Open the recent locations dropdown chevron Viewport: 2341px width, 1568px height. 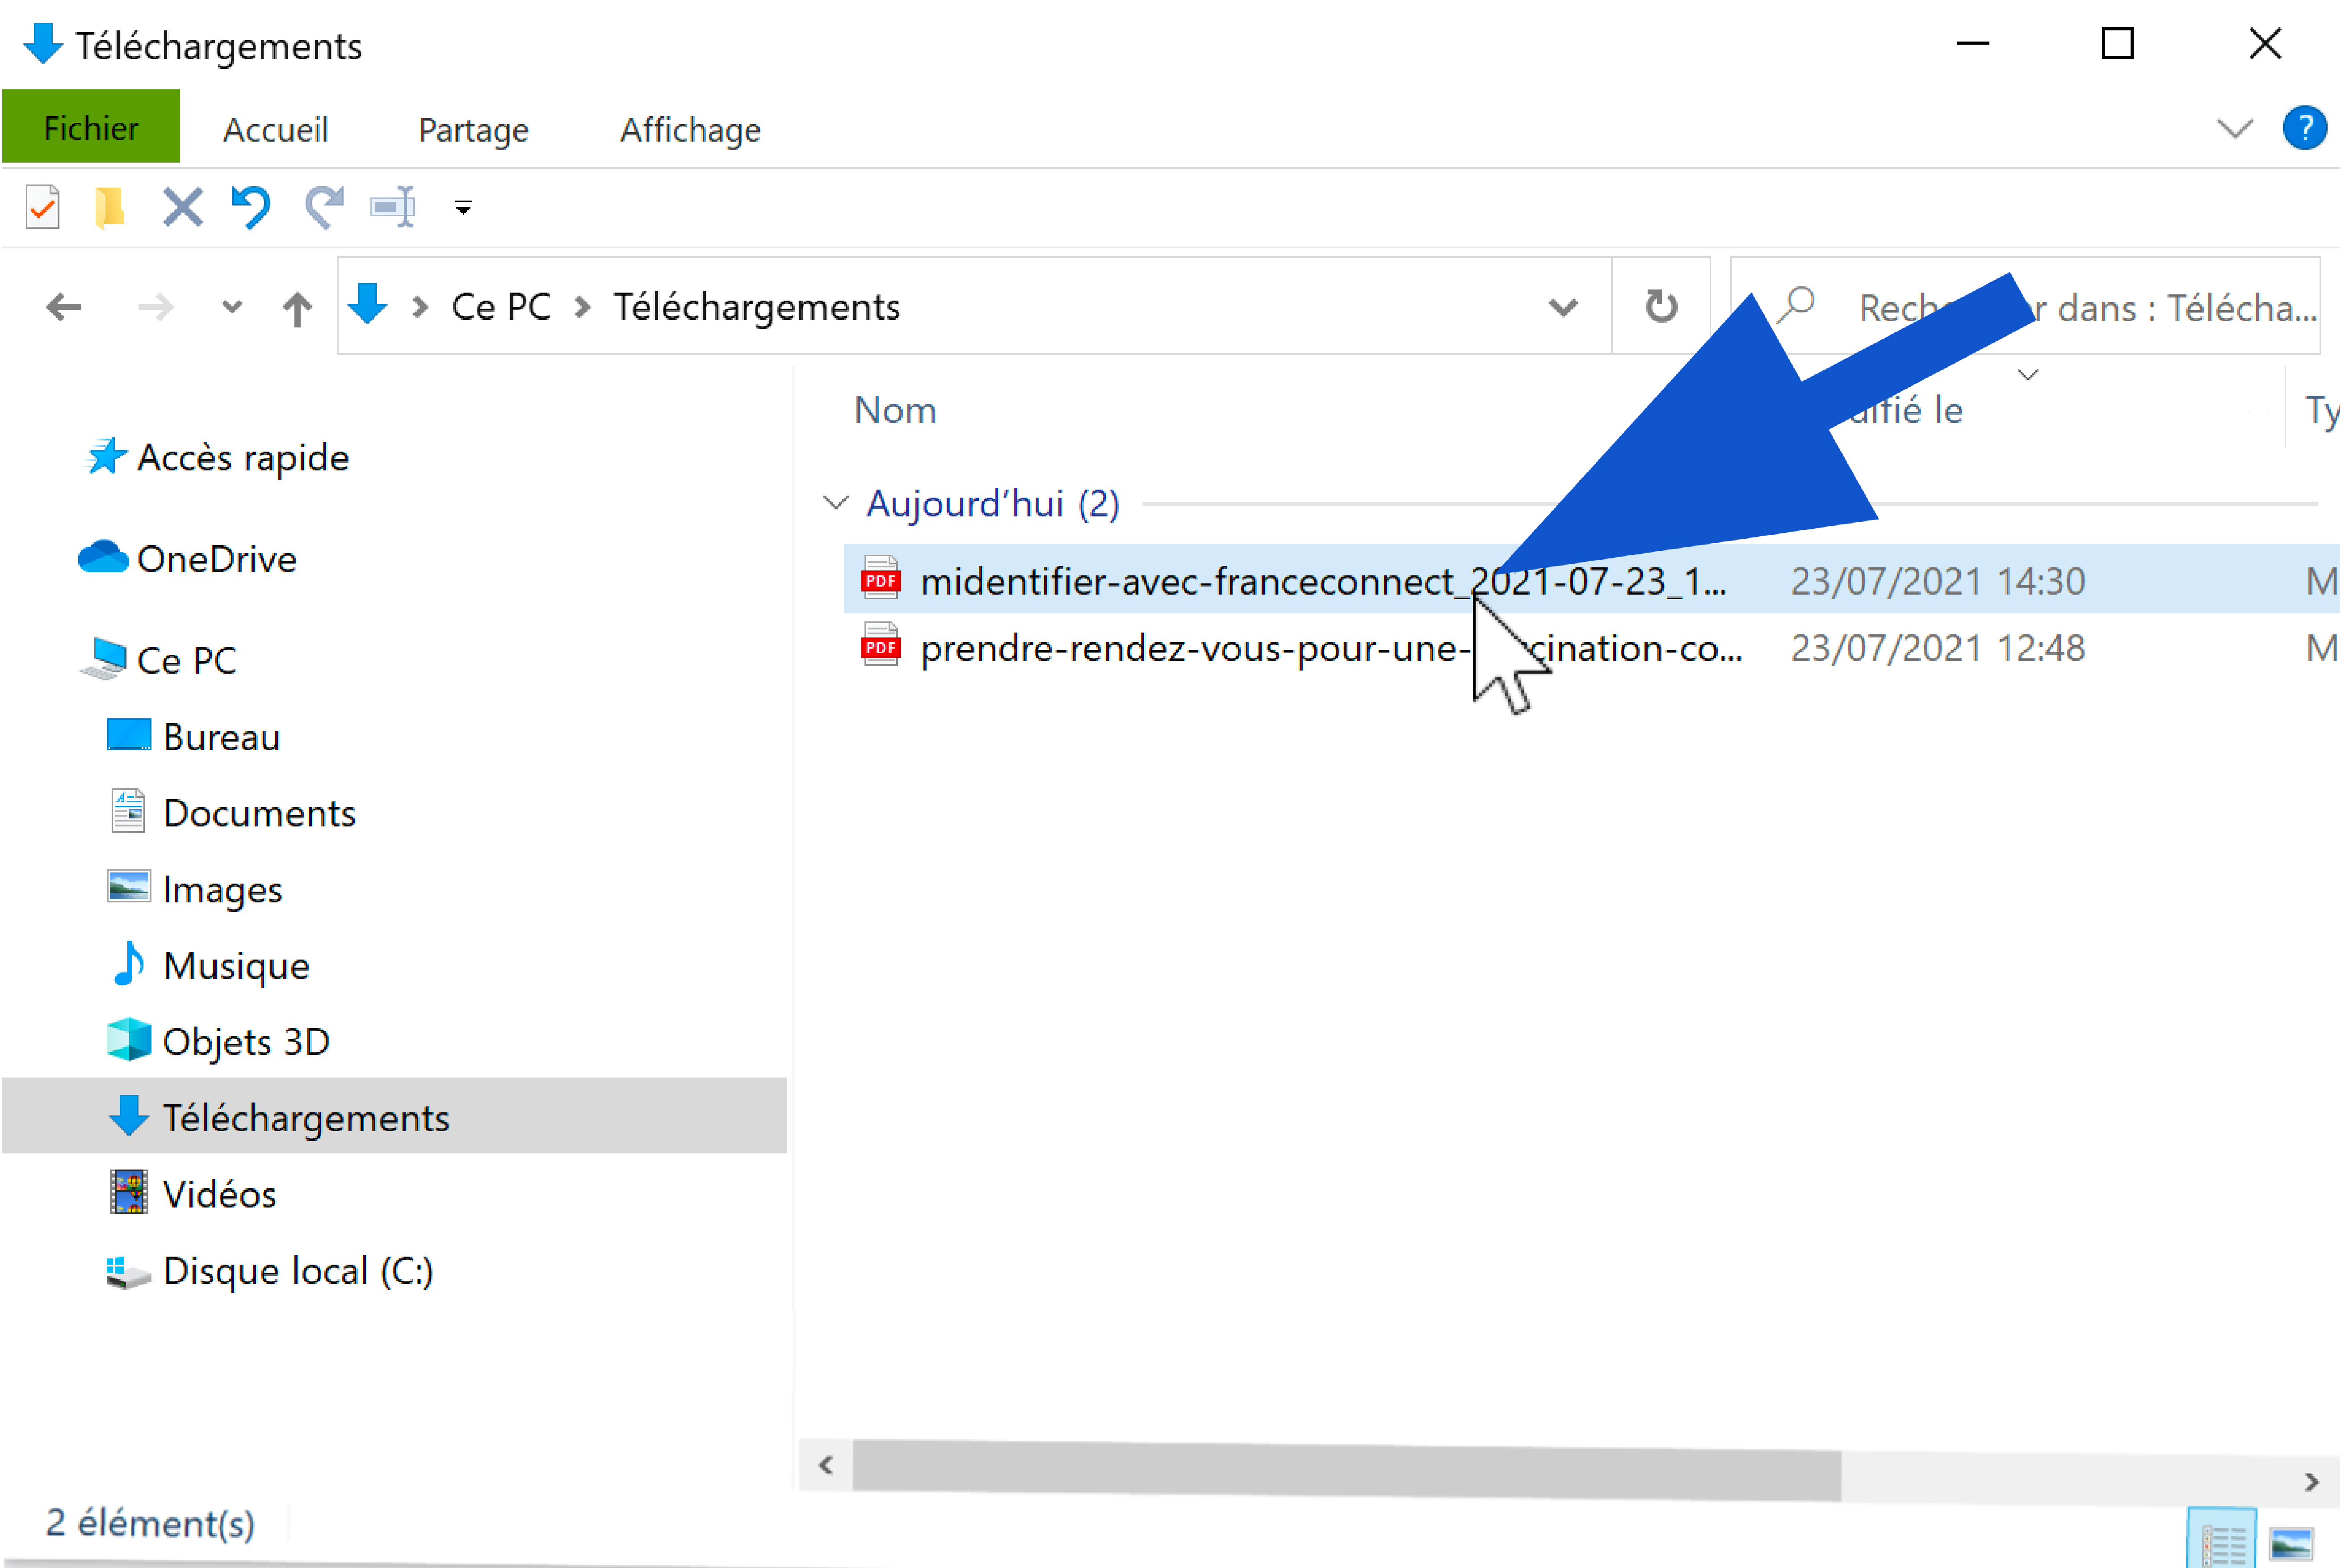(x=232, y=307)
